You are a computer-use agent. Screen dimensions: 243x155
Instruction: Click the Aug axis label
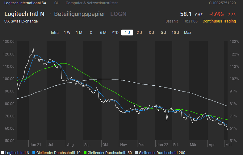pos(70,145)
